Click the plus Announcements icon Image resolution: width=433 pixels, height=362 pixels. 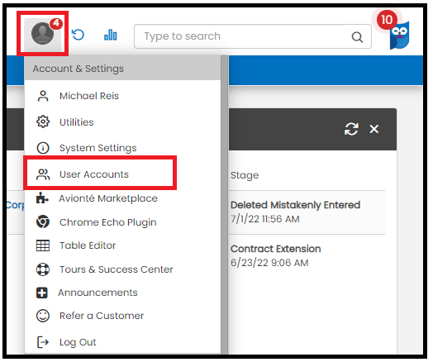(42, 293)
